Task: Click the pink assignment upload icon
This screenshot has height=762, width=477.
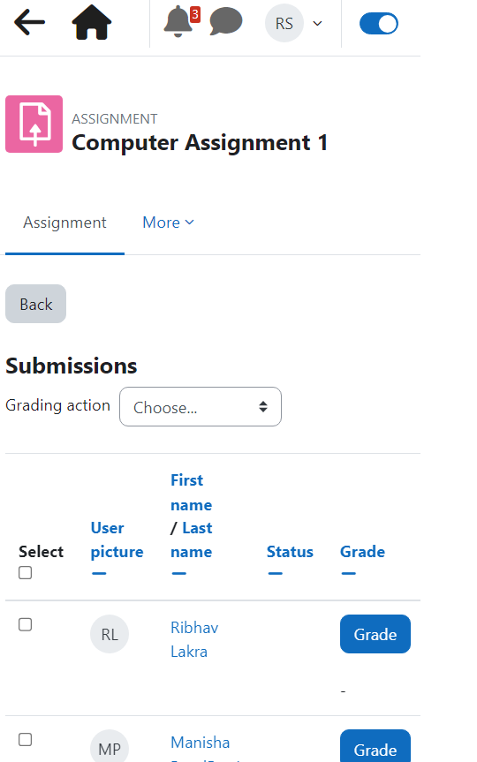Action: [x=34, y=124]
